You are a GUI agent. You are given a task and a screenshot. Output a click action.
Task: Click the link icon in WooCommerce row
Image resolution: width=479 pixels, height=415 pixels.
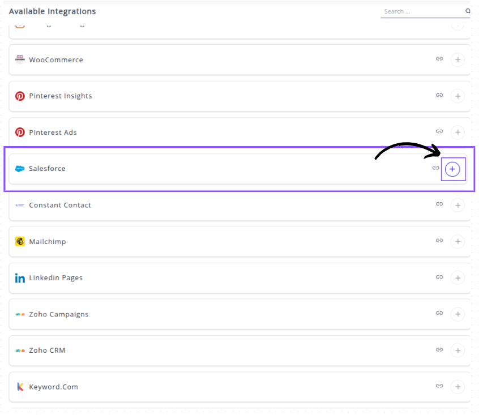pyautogui.click(x=439, y=59)
